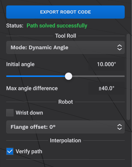Click the up-down chevron icon beside Mode
This screenshot has height=167, width=132.
[120, 47]
